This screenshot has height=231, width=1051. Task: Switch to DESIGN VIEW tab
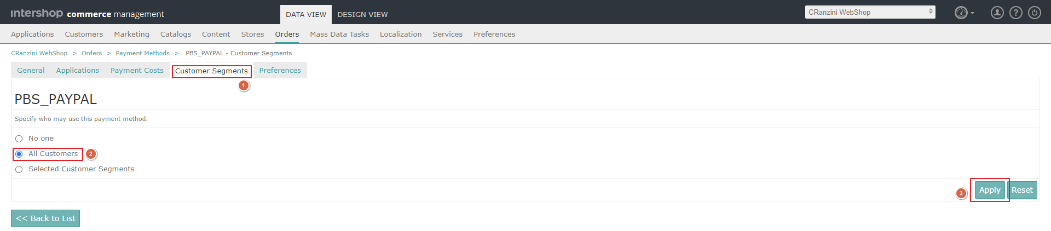pos(362,15)
